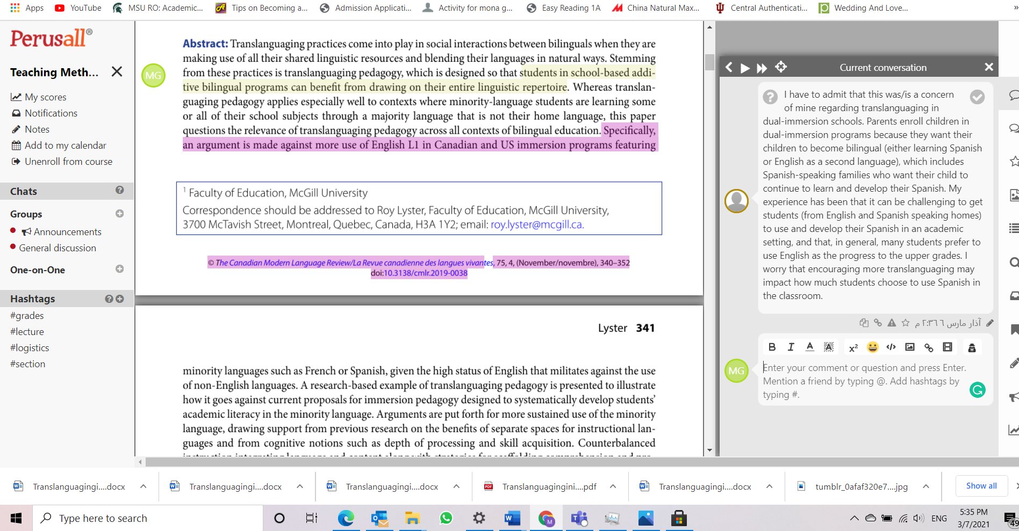Locate conversation in document with crosshair icon
The height and width of the screenshot is (531, 1019).
pos(781,67)
